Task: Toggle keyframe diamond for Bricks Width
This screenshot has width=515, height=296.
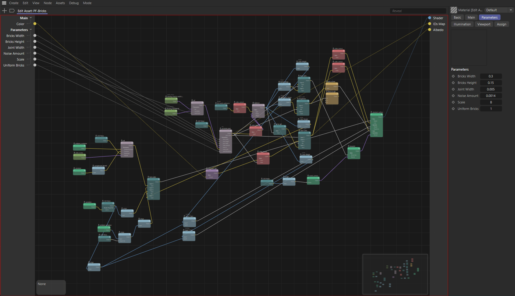Action: point(453,76)
